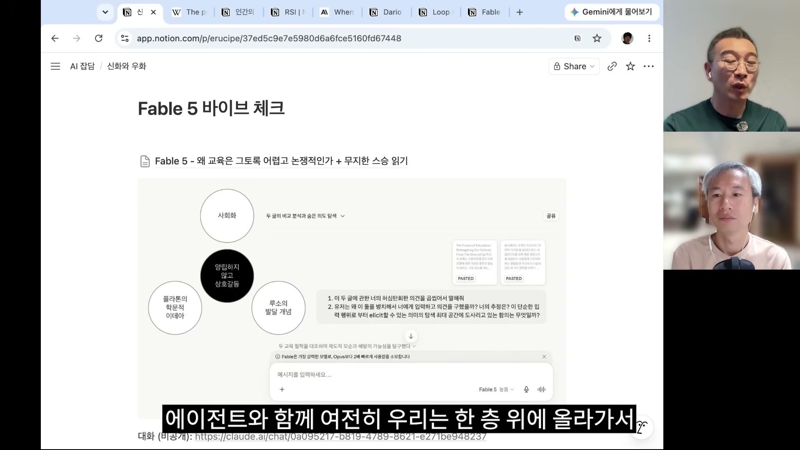Click the voice mode waveform icon

[541, 389]
